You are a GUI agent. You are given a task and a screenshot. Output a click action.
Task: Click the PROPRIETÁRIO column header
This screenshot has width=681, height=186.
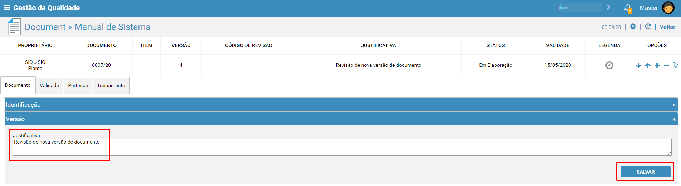pyautogui.click(x=35, y=45)
